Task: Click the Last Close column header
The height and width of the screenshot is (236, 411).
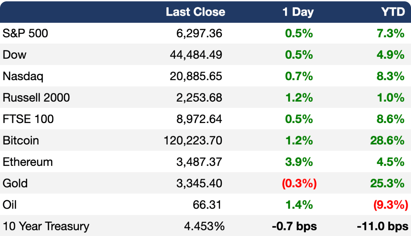Action: point(195,12)
